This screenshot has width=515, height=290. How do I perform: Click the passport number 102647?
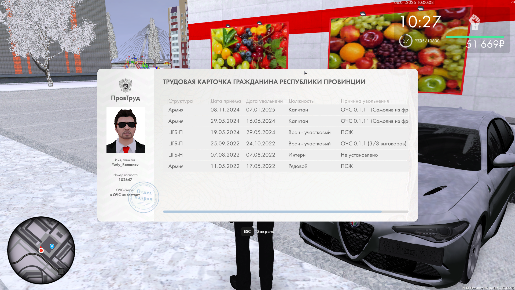125,180
